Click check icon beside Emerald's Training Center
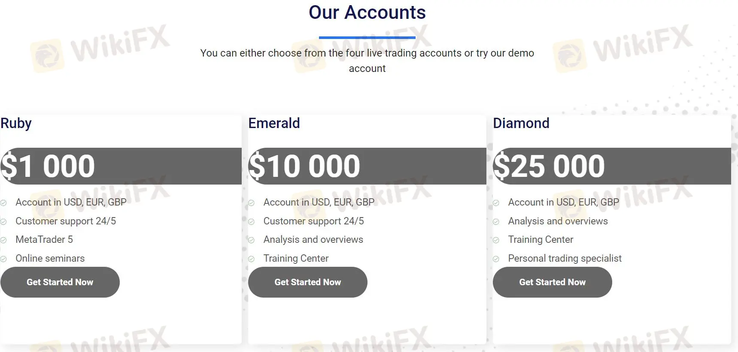The width and height of the screenshot is (738, 352). pos(252,259)
